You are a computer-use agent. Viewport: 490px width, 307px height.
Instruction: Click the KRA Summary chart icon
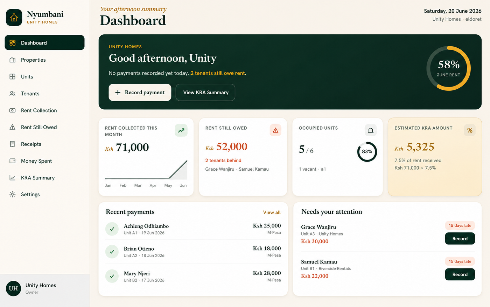(x=13, y=178)
